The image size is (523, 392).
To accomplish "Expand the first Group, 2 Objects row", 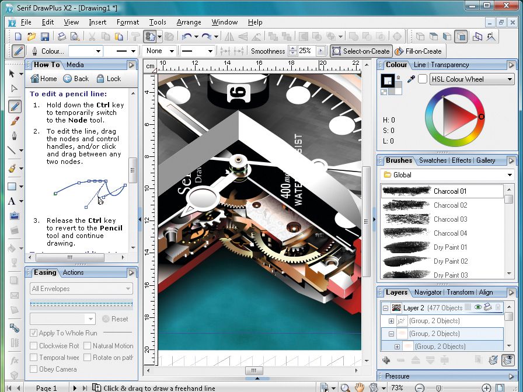I will [x=392, y=321].
